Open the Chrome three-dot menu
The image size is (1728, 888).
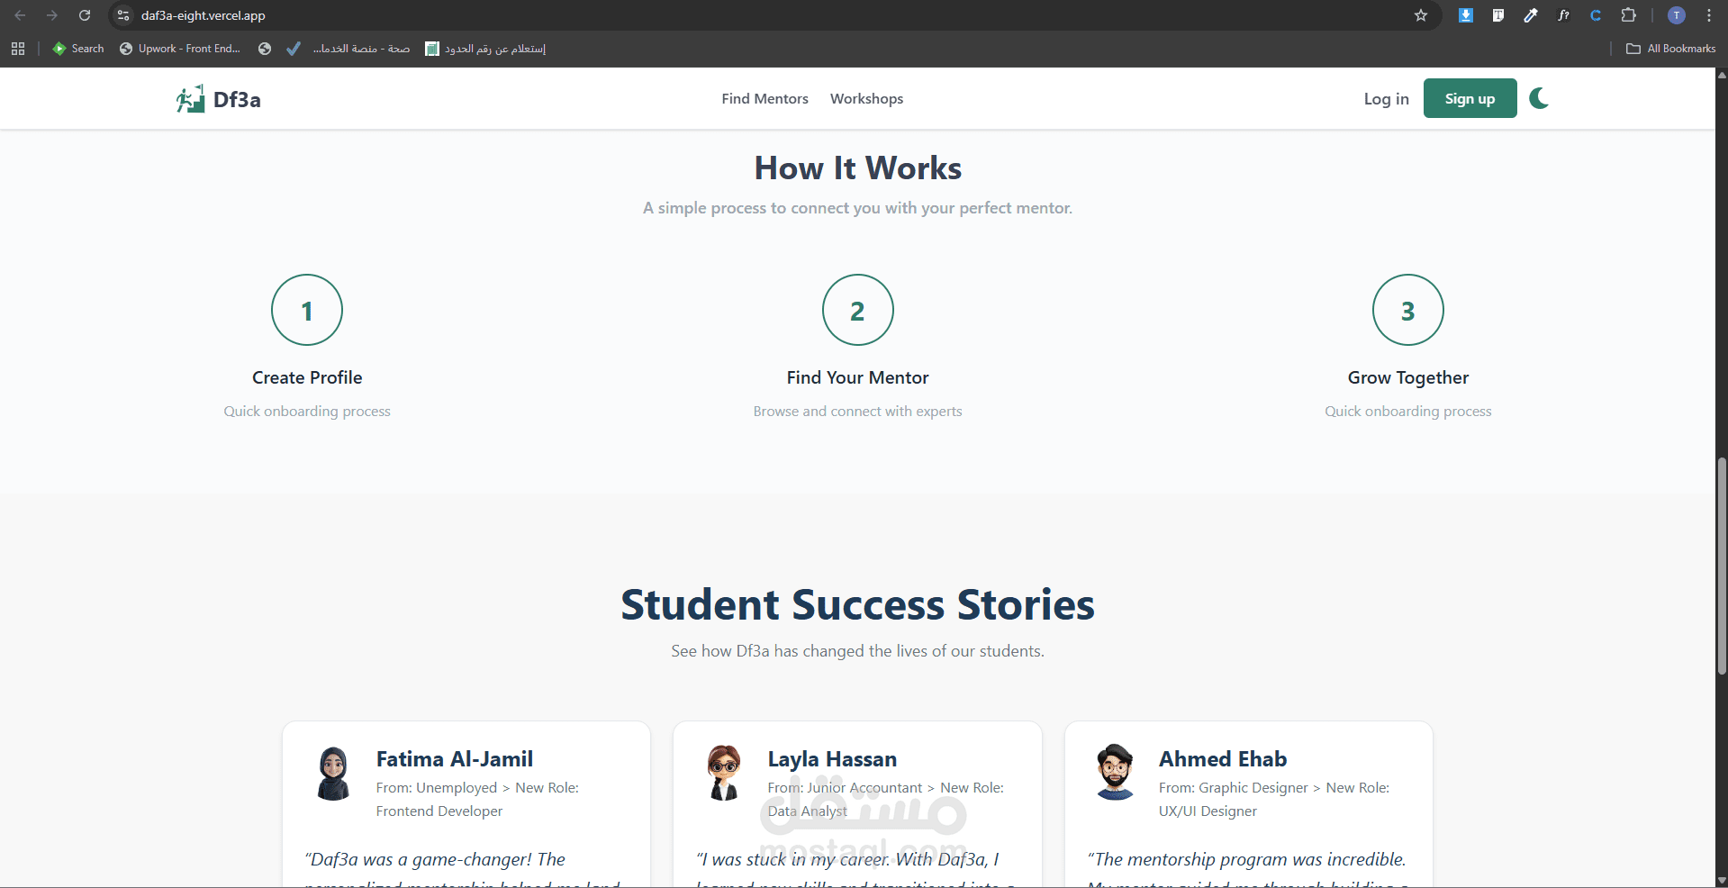pos(1708,15)
